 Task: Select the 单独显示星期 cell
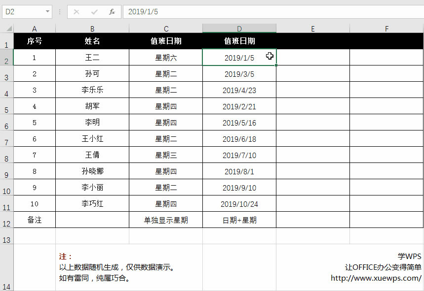point(166,220)
